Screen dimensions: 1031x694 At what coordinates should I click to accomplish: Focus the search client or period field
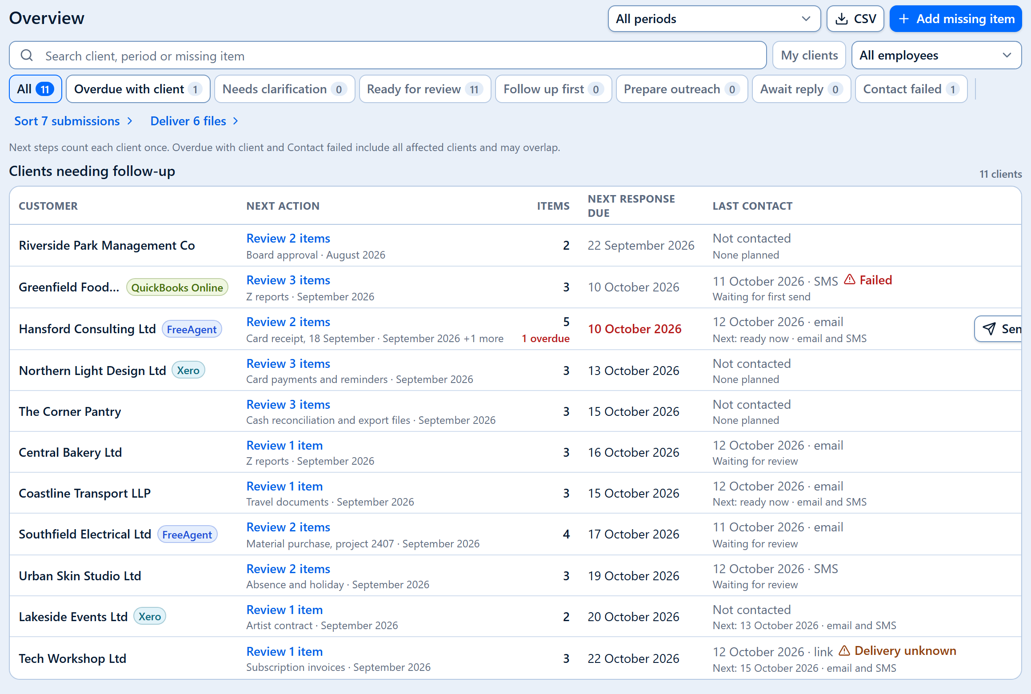click(388, 56)
